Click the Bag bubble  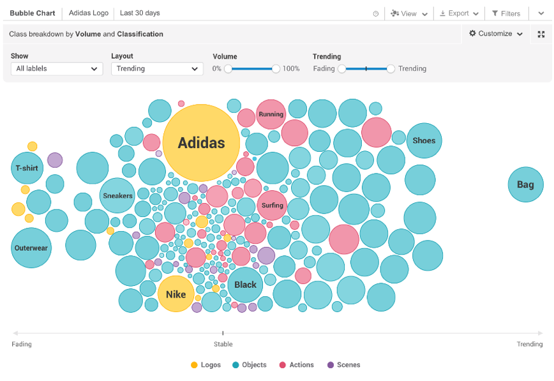click(525, 184)
